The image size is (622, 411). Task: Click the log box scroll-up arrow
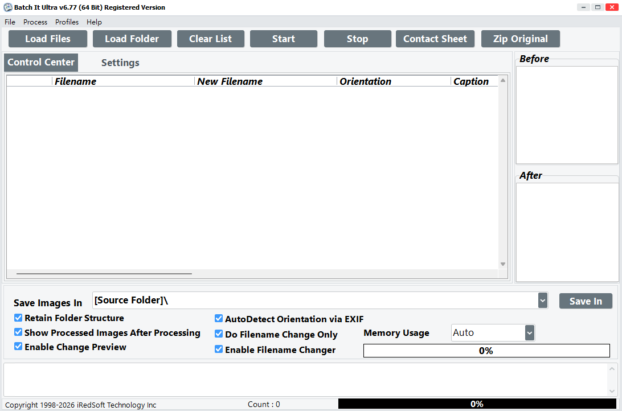pyautogui.click(x=612, y=369)
